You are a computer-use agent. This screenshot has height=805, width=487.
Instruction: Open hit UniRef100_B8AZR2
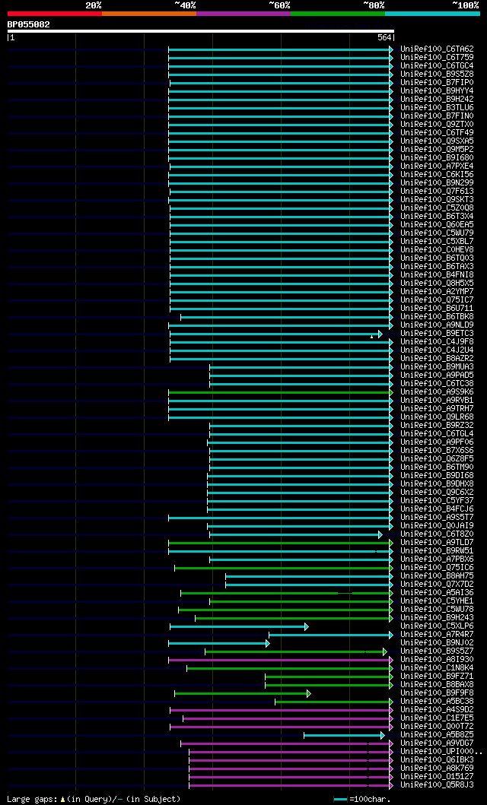pyautogui.click(x=438, y=358)
